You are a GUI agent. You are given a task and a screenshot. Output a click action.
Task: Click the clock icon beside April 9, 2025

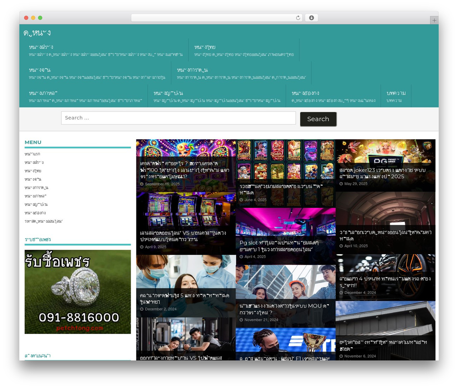[x=142, y=247]
